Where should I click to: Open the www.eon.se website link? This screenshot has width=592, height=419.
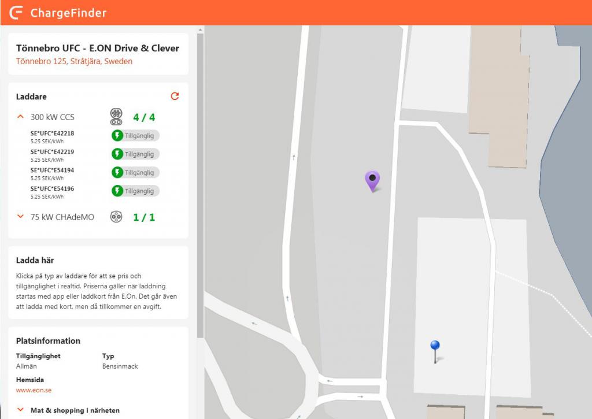click(34, 390)
